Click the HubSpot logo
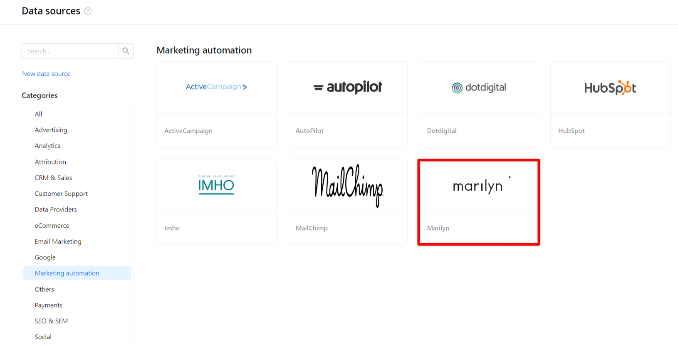Viewport: 678px width, 351px height. (x=610, y=87)
